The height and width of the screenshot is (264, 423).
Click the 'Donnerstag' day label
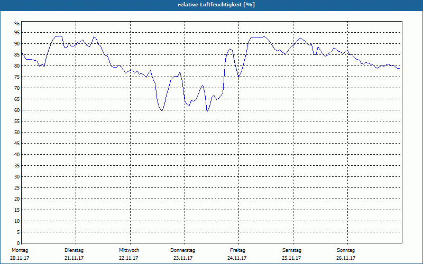point(182,250)
